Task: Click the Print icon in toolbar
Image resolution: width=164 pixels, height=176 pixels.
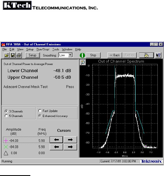Action: pyautogui.click(x=19, y=55)
